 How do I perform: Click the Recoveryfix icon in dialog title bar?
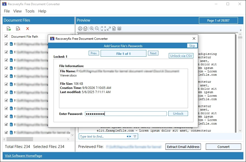coord(52,38)
